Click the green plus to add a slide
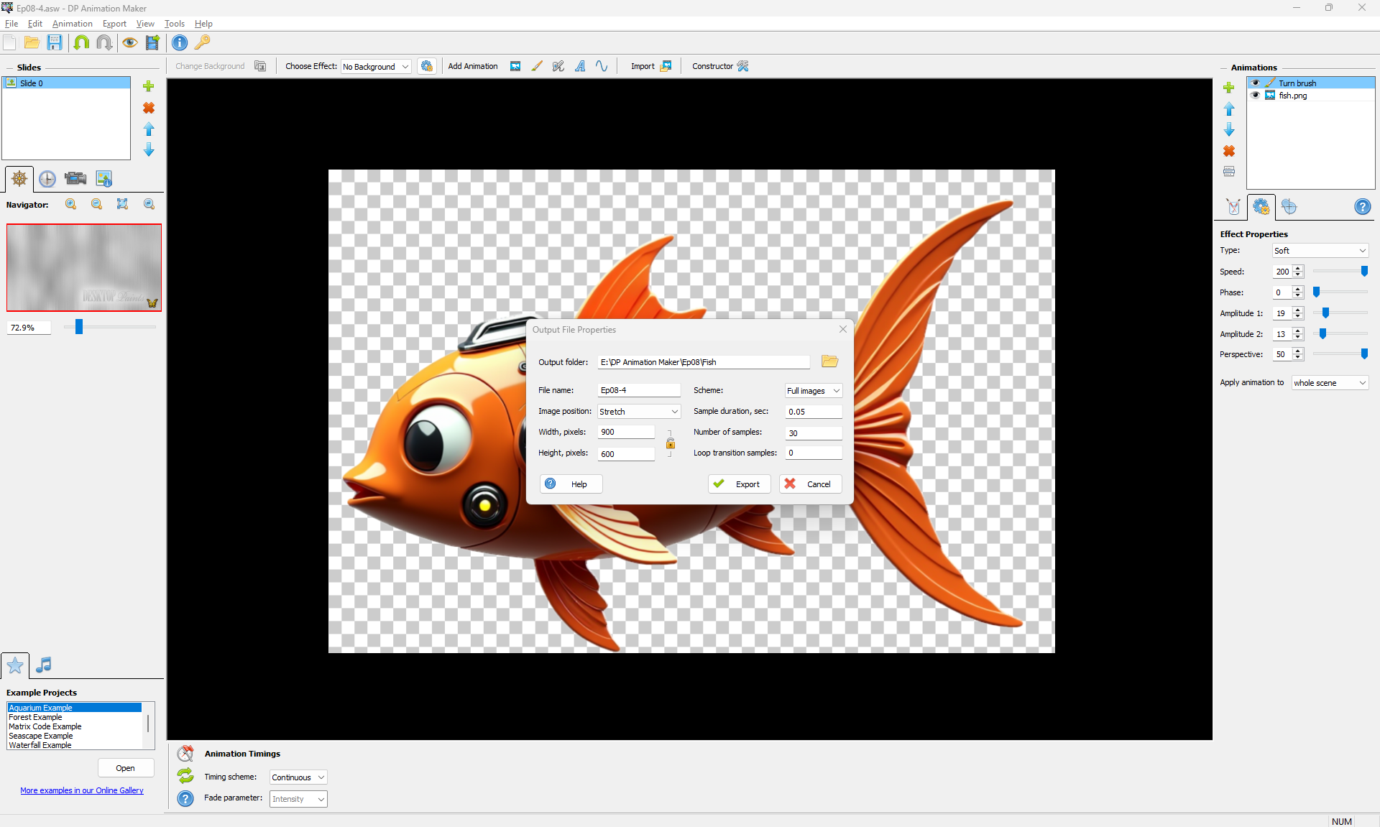1380x827 pixels. coord(149,86)
